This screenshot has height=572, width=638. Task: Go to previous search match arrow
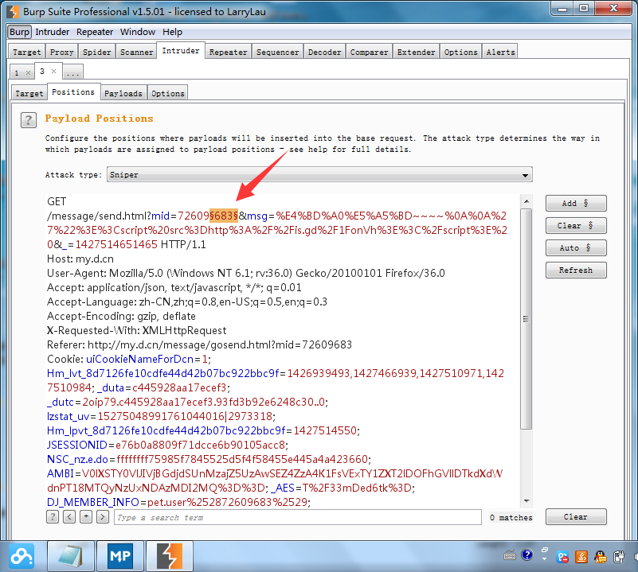coord(69,517)
